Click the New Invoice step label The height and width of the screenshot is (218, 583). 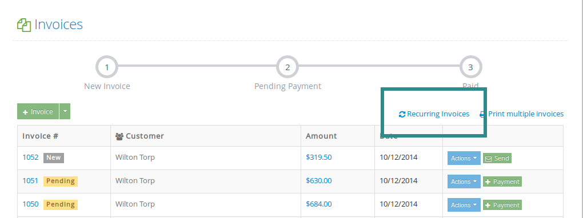coord(107,86)
